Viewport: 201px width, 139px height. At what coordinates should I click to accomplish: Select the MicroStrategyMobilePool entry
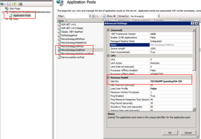point(74,43)
